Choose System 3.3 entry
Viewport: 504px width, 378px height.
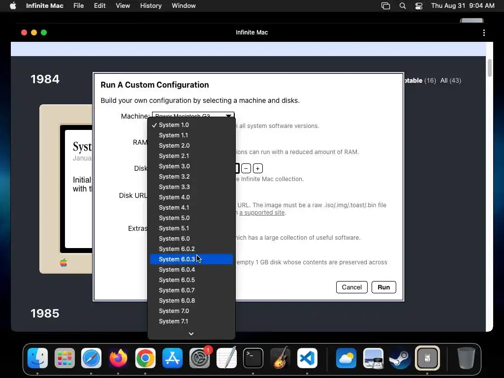coord(191,187)
